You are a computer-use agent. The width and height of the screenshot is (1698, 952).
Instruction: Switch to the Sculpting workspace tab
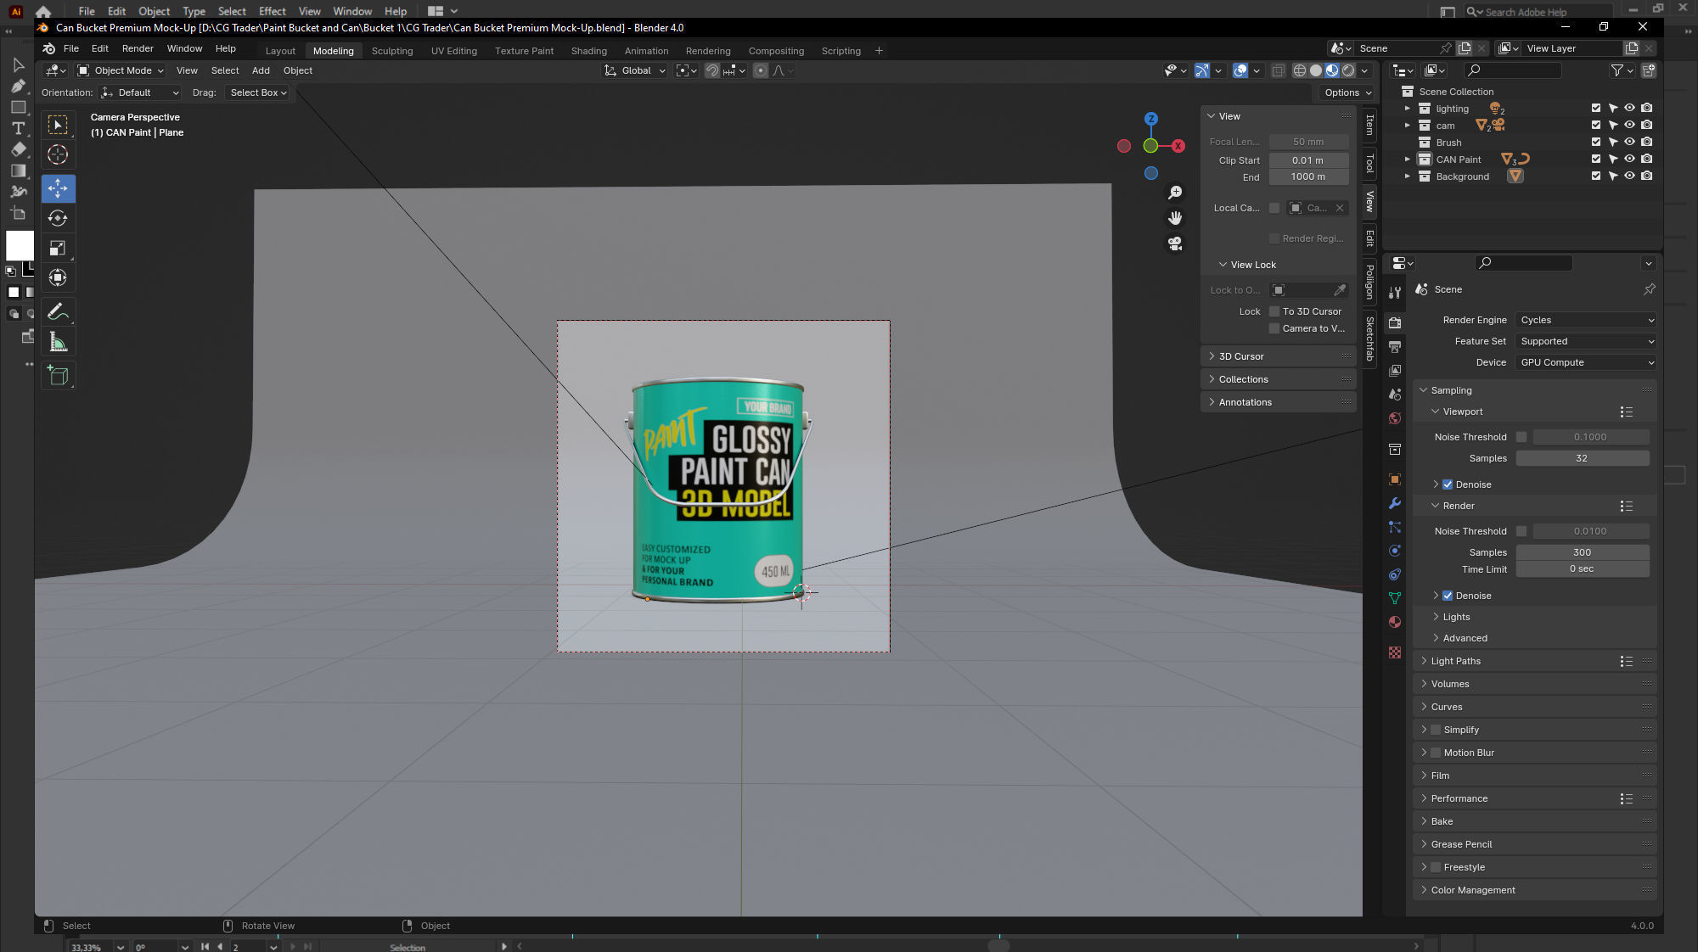pos(391,51)
